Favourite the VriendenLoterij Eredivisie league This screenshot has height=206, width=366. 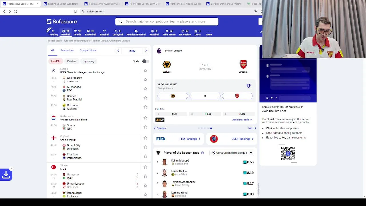coord(145,118)
